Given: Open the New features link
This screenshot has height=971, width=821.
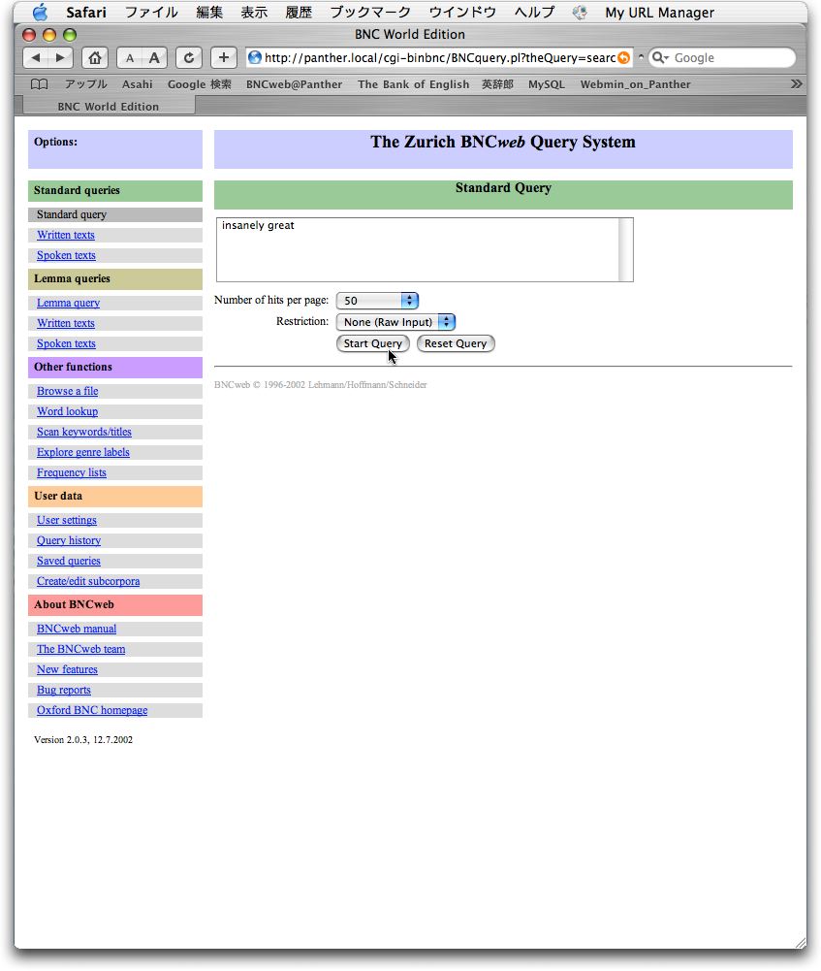Looking at the screenshot, I should coord(67,670).
